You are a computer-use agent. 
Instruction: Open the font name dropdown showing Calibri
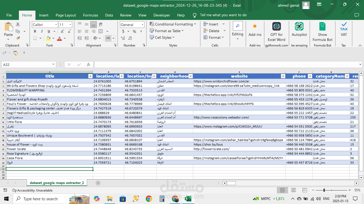[56, 25]
